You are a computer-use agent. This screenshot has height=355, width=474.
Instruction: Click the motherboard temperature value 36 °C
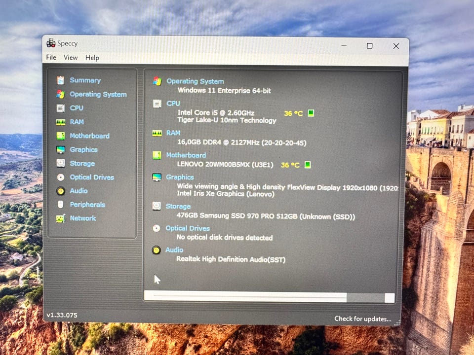290,165
